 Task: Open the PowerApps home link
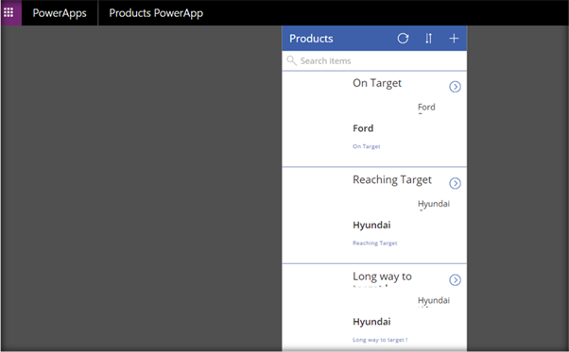click(x=60, y=13)
